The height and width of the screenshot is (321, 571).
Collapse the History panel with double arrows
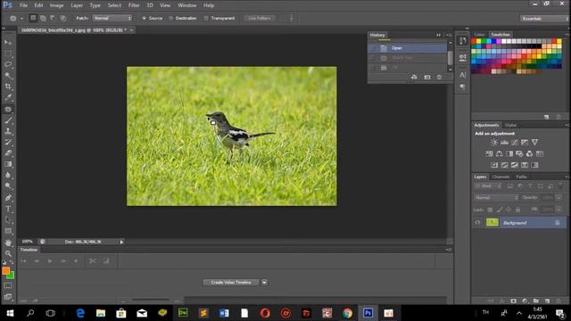pyautogui.click(x=438, y=35)
